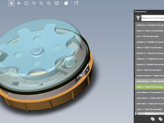Click the cube view orientation icon
This screenshot has width=164, height=123.
76,3
